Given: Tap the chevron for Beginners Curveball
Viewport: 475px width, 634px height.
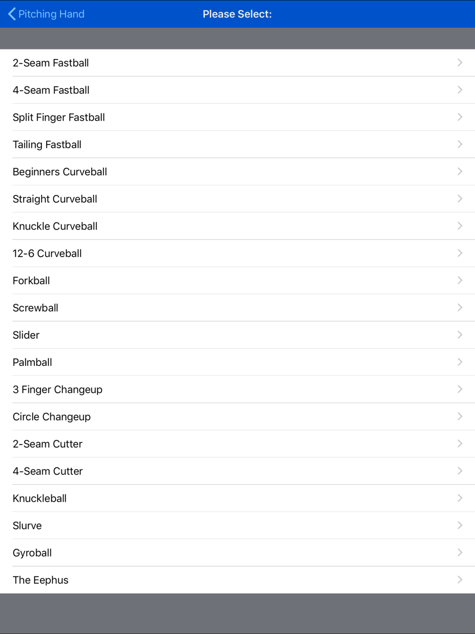Looking at the screenshot, I should [x=460, y=171].
